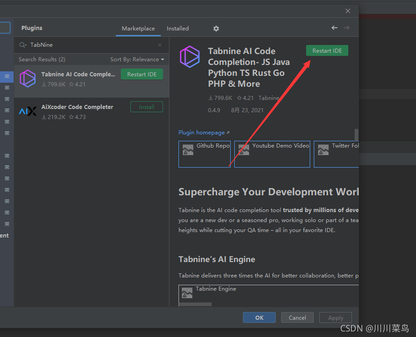416x337 pixels.
Task: Click the 799.6K downloads count in details
Action: [x=220, y=98]
